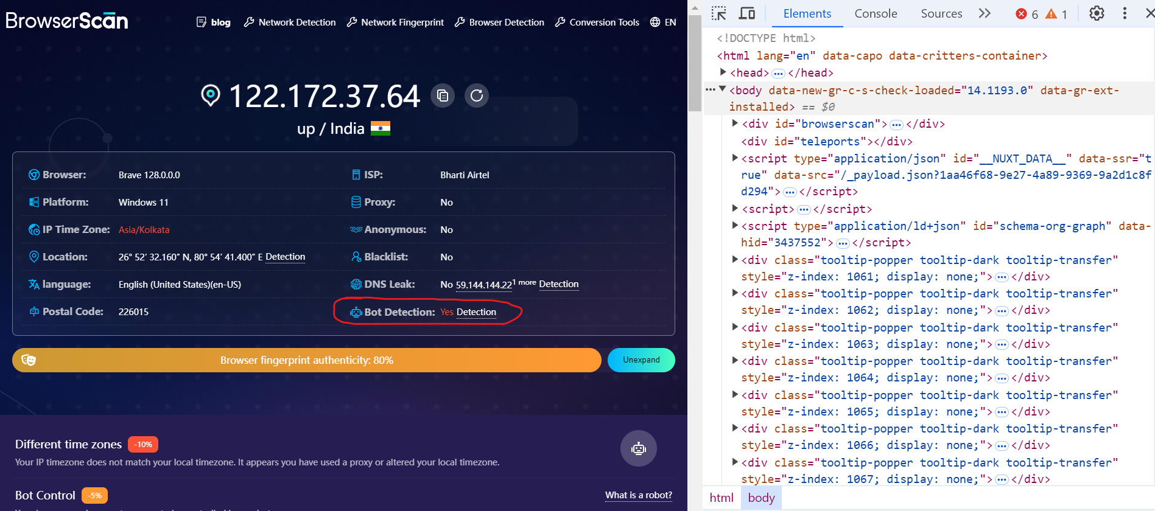Click the DNS Leak globe icon
Screen dimensions: 1155x511
tap(356, 284)
